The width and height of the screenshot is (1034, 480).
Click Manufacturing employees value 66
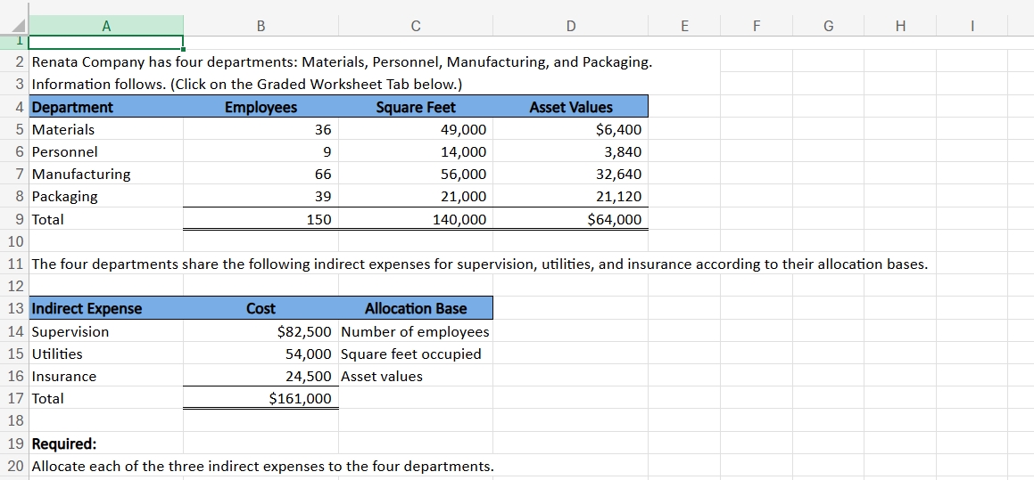pyautogui.click(x=261, y=175)
